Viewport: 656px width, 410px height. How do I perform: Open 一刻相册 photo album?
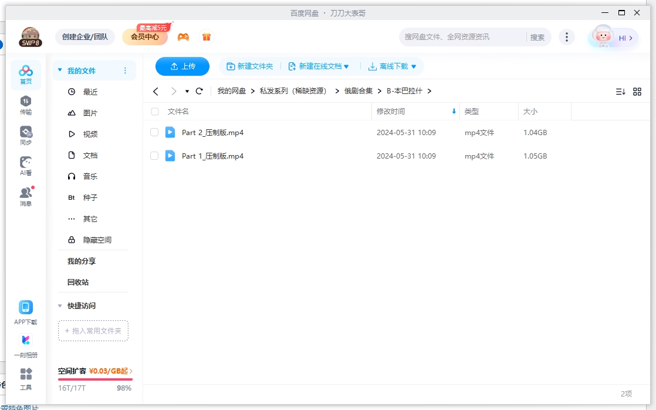pos(25,344)
